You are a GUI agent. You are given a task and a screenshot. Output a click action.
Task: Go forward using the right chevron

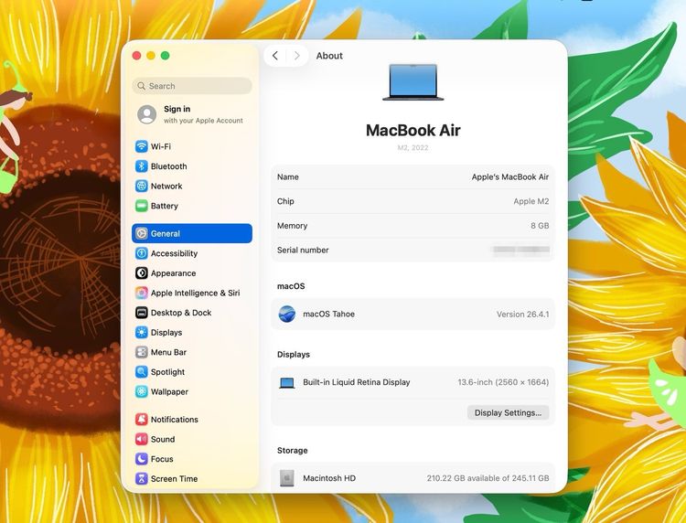tap(297, 56)
